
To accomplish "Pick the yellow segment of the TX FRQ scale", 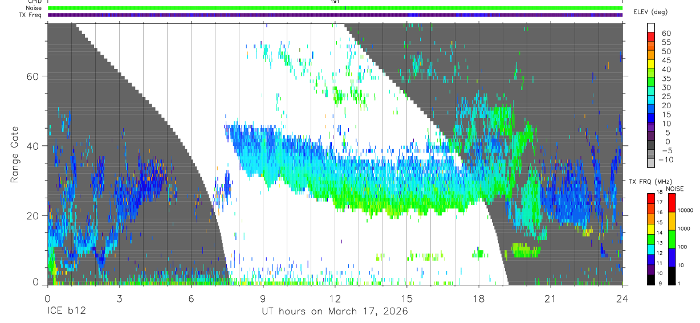I will tap(650, 228).
